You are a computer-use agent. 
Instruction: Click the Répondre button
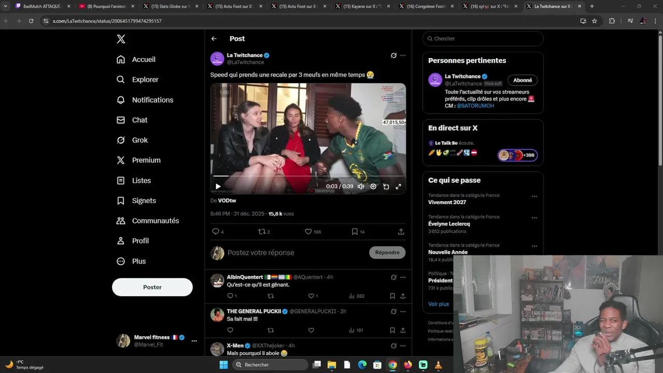coord(387,253)
